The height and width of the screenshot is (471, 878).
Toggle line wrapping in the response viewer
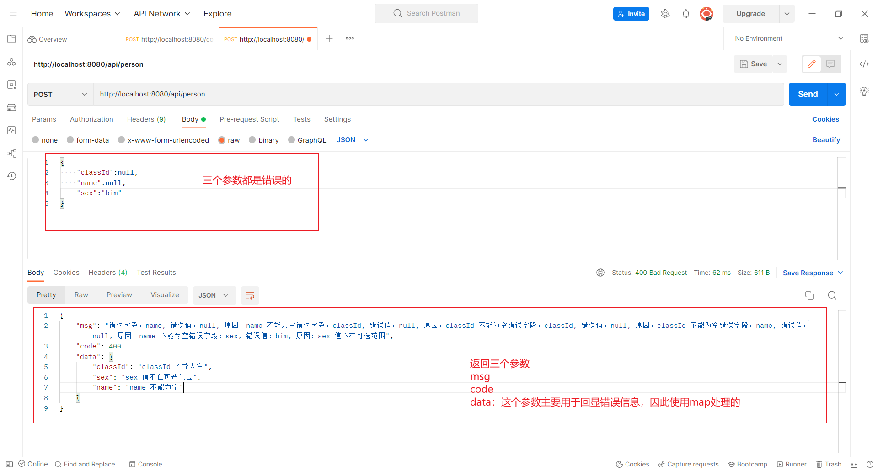(250, 295)
